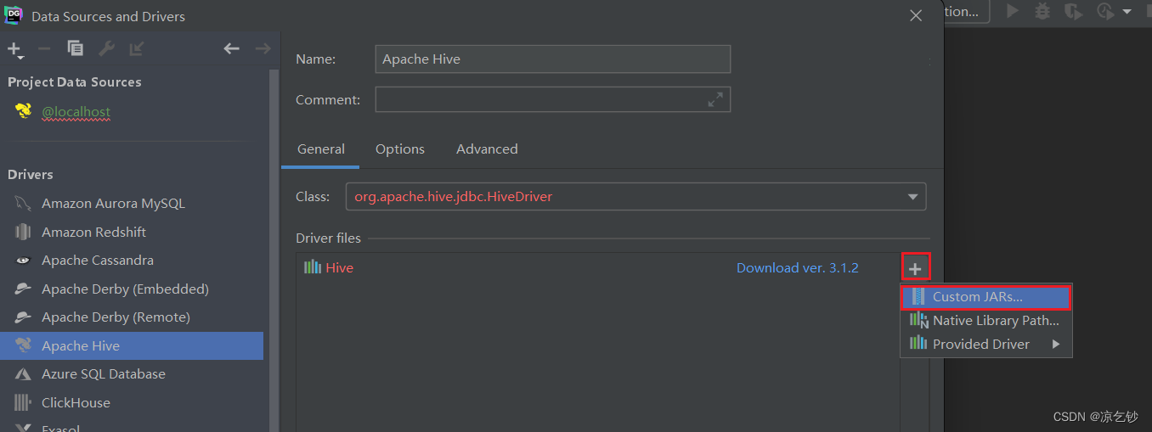Switch to the Options tab

(400, 149)
